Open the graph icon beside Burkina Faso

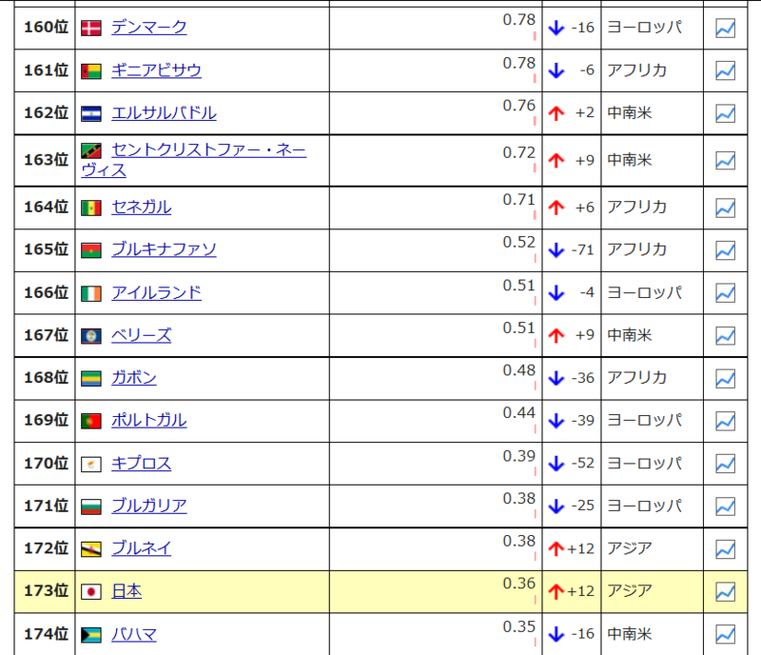(x=725, y=250)
